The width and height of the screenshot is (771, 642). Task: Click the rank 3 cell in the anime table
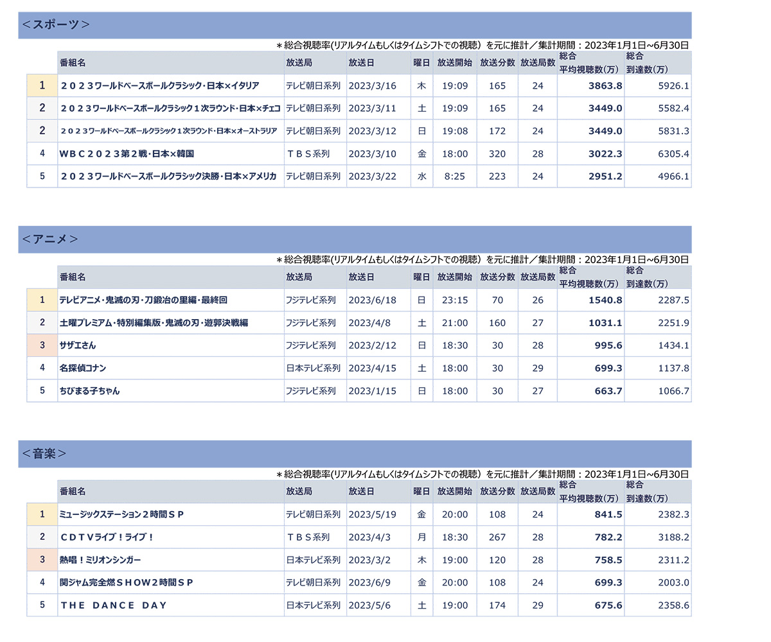click(42, 345)
